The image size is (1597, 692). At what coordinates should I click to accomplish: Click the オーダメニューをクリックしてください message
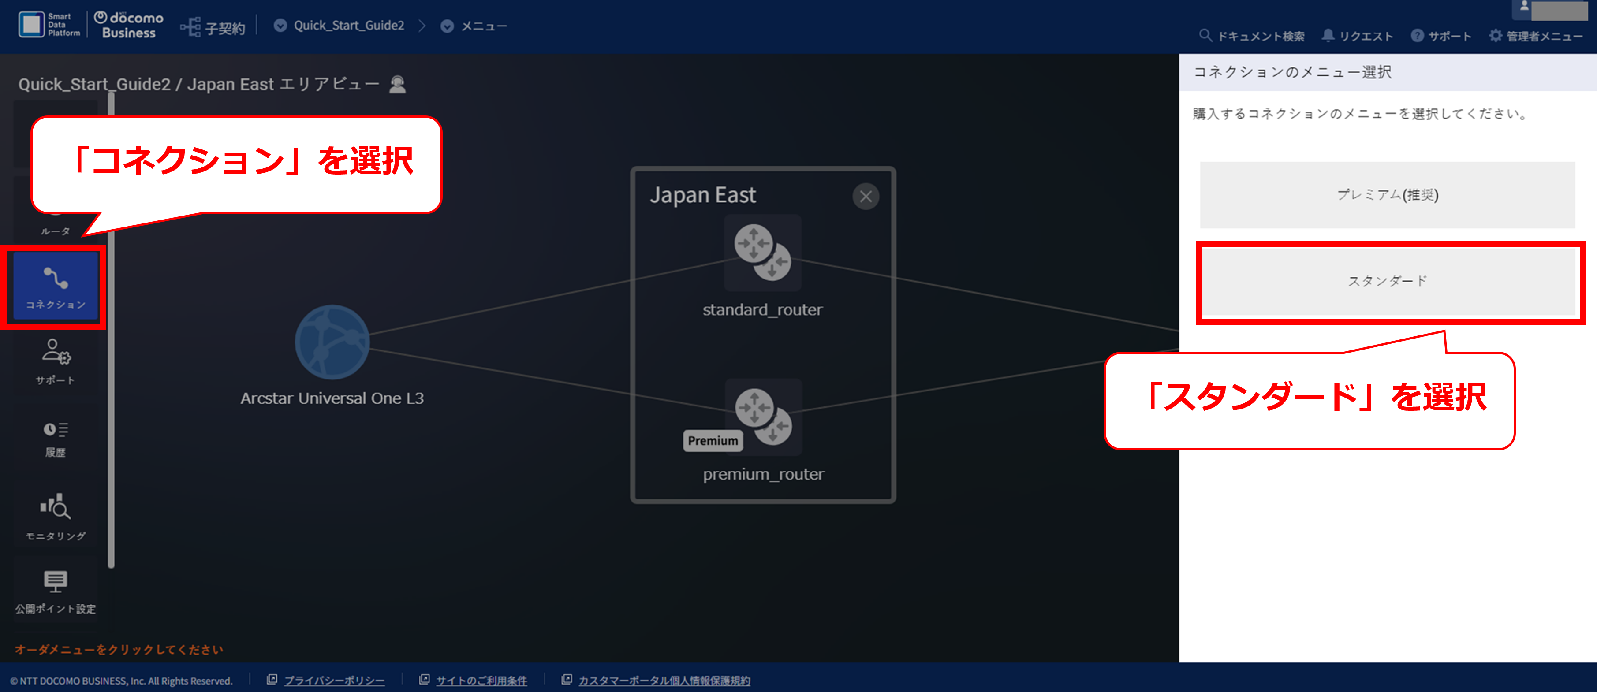(x=119, y=649)
